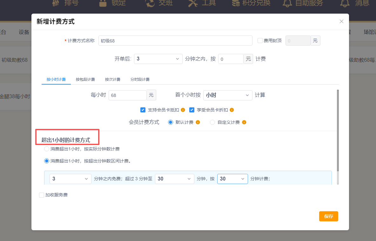Click info icon next to 自定义计费
The width and height of the screenshot is (376, 241).
pyautogui.click(x=244, y=122)
